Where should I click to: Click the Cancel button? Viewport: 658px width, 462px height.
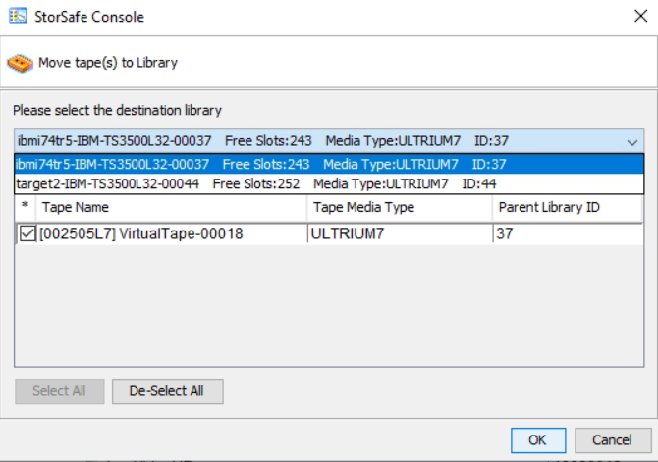(613, 439)
